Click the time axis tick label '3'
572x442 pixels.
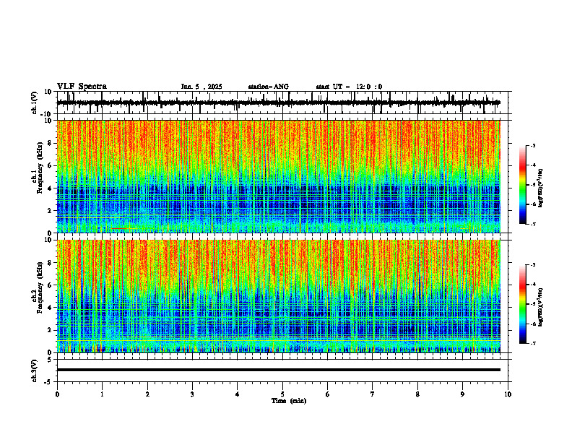click(x=192, y=394)
